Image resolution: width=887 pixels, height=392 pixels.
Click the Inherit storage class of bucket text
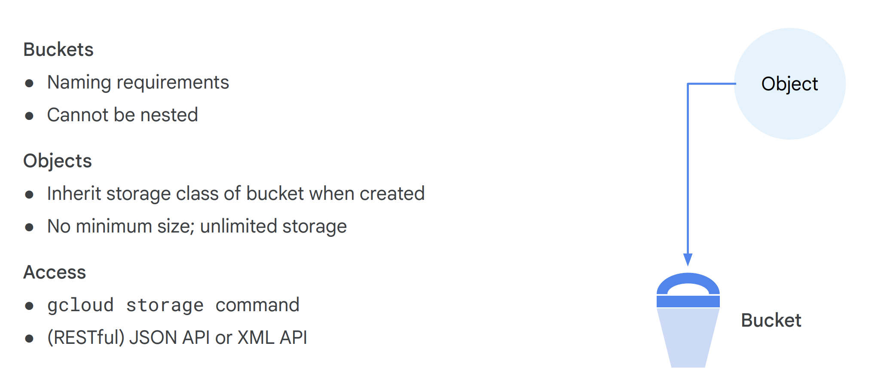[236, 193]
